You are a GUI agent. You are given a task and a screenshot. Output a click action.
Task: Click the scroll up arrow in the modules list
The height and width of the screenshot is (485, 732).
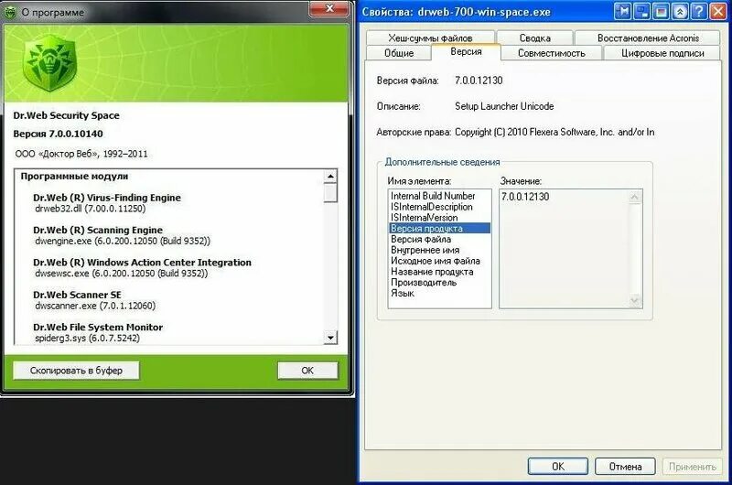(x=330, y=177)
